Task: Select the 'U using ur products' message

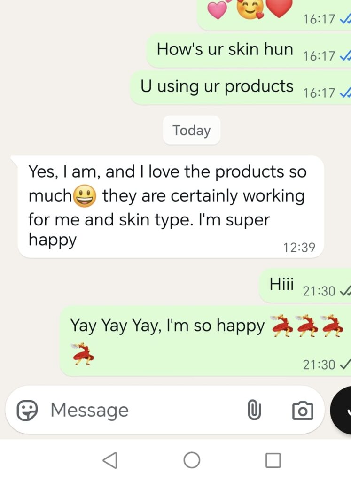Action: 241,88
